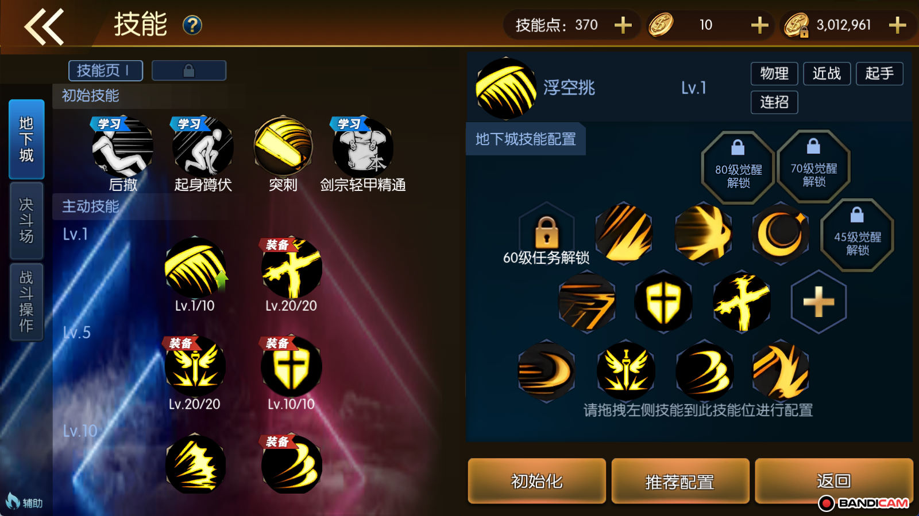This screenshot has width=919, height=516.
Task: Select the equipped Lv.10/10 shield skill
Action: 291,366
